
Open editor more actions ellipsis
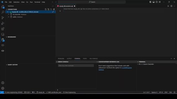(x=175, y=6)
